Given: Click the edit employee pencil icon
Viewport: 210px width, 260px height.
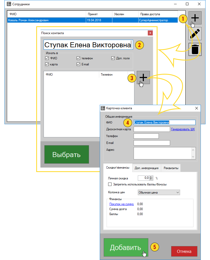Looking at the screenshot, I should click(195, 34).
